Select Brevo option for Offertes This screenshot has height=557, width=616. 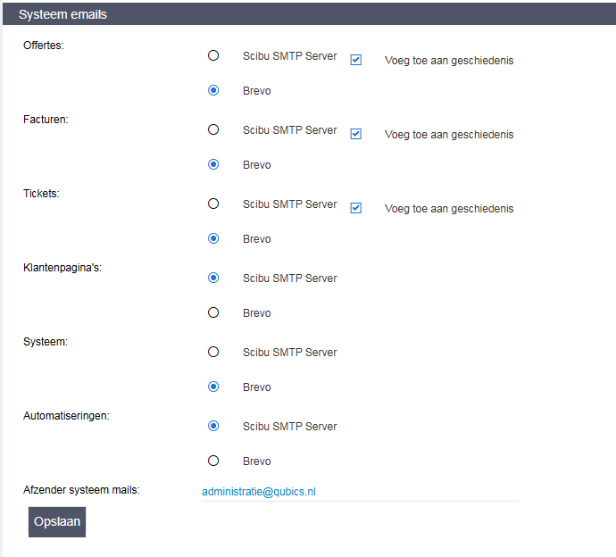(x=212, y=90)
